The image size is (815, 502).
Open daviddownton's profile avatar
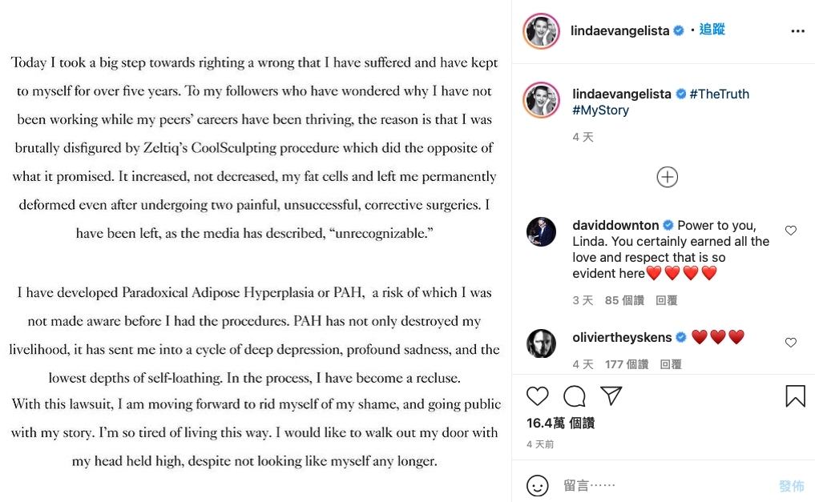(541, 232)
